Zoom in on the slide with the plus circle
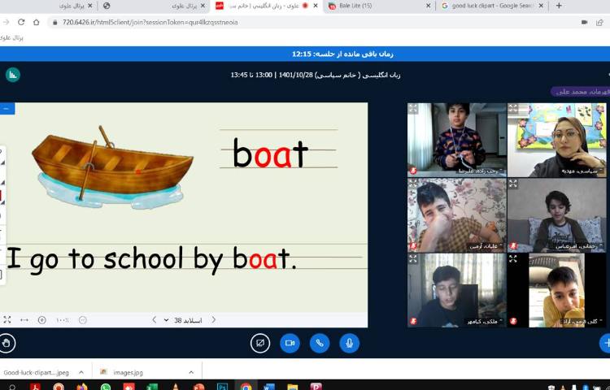 (42, 319)
